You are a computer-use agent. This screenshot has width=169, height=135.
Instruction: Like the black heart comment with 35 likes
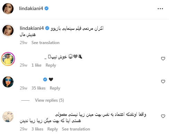(163, 82)
